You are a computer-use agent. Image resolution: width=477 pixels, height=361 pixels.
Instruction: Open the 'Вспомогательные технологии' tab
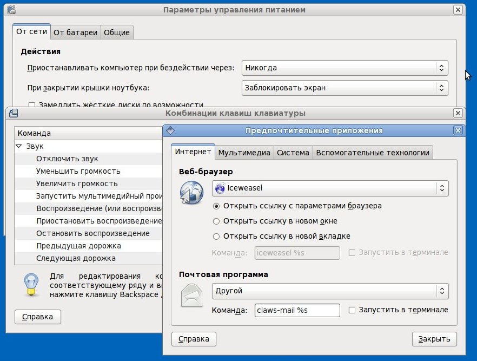[x=373, y=153]
